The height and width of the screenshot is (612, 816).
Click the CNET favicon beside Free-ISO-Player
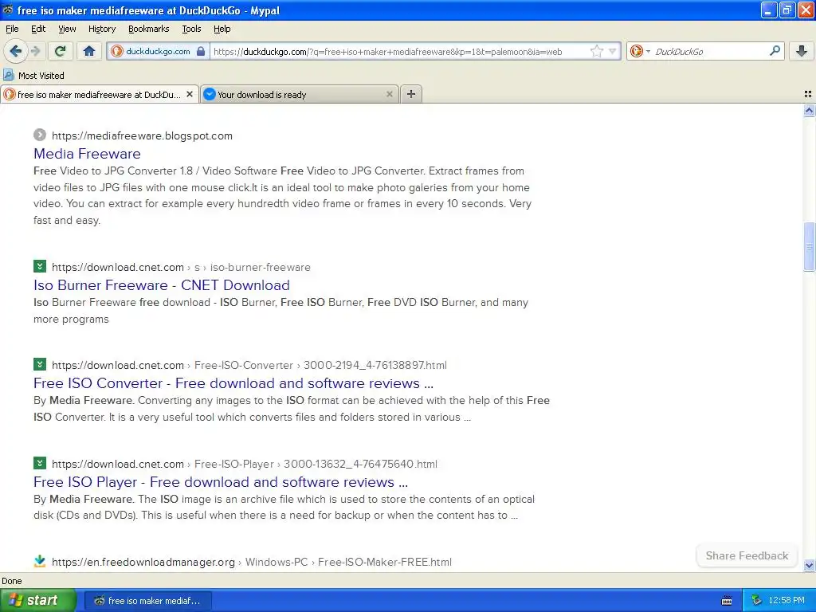click(x=40, y=463)
